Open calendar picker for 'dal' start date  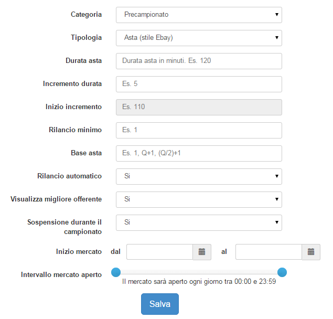202,252
